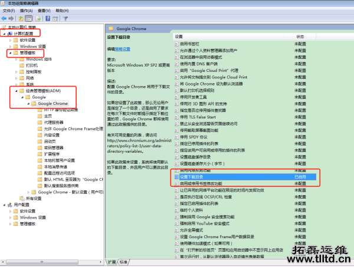Click the policy icon beside 停用开发者工具

pos(176,97)
